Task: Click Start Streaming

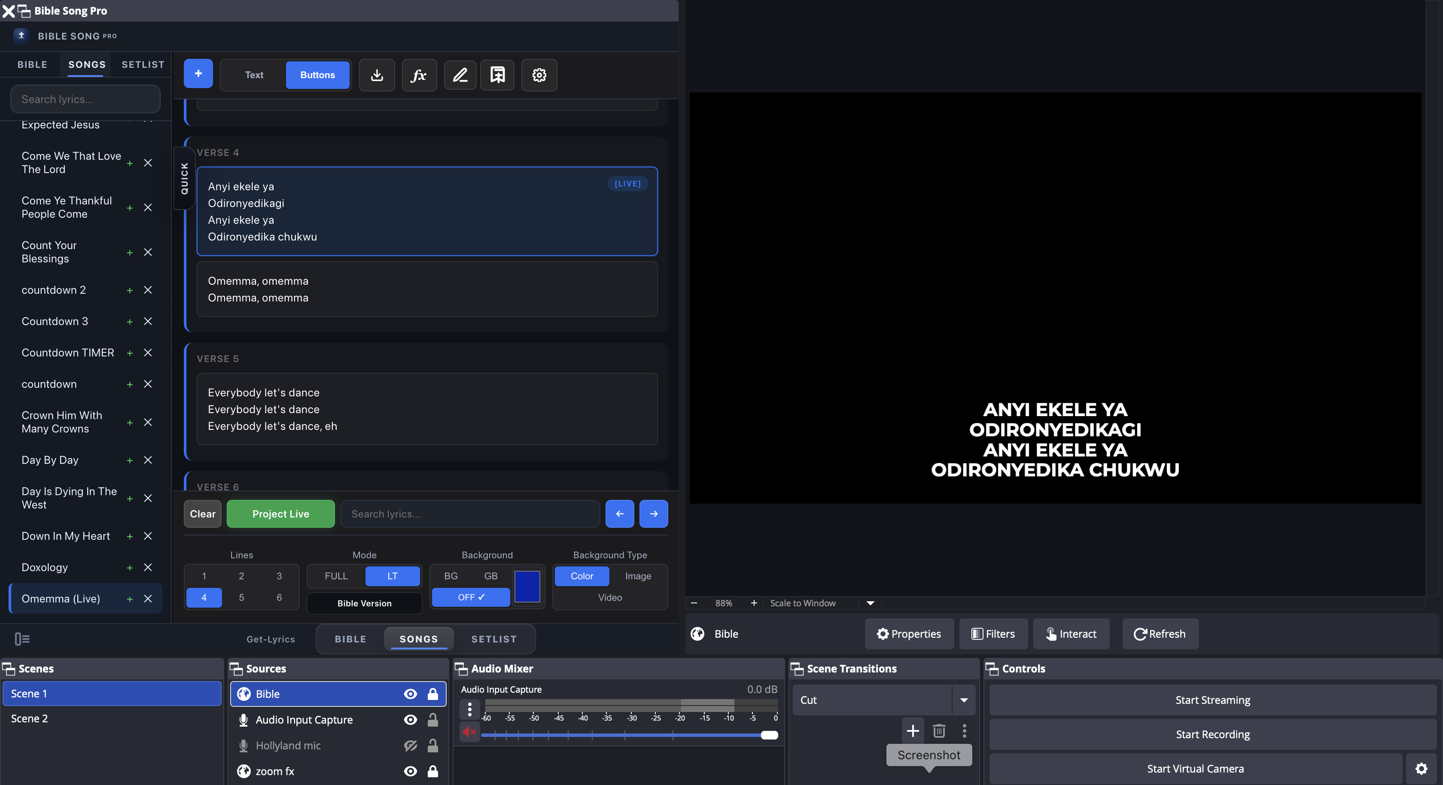Action: coord(1212,700)
